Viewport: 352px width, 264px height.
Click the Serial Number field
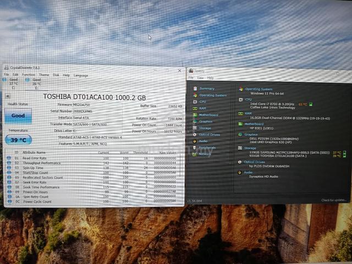pos(97,111)
